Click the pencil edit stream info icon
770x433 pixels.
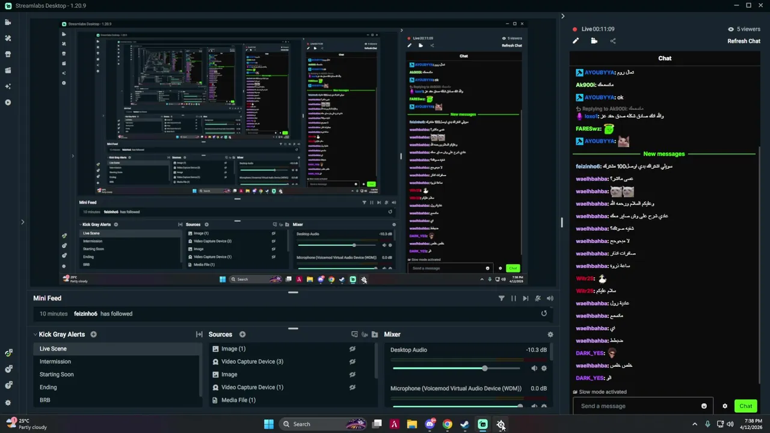coord(576,41)
